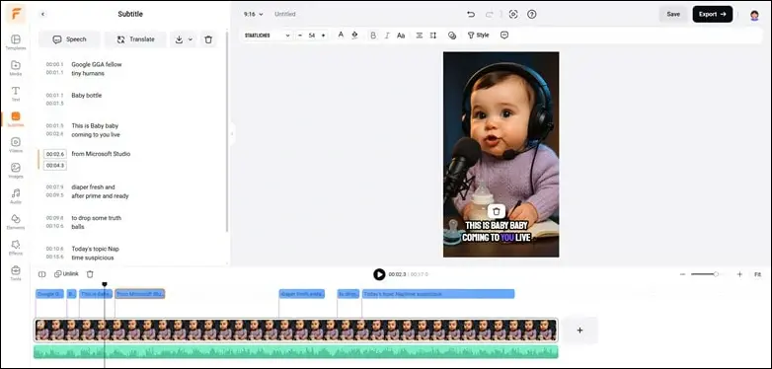
Task: Change the subtitle text color
Action: [341, 36]
